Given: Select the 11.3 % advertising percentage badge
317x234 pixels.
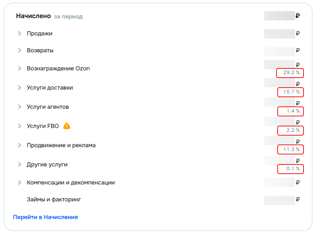Looking at the screenshot, I should pyautogui.click(x=290, y=149).
